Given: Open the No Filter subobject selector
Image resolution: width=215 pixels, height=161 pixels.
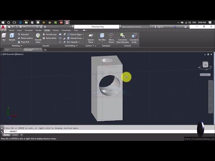Looking at the screenshot, I should [x=102, y=37].
